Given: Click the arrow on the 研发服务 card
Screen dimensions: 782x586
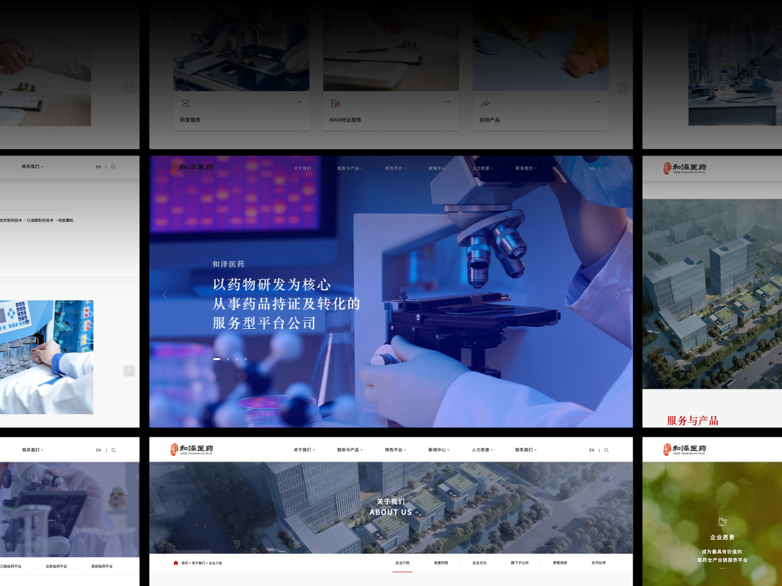Looking at the screenshot, I should pyautogui.click(x=298, y=102).
